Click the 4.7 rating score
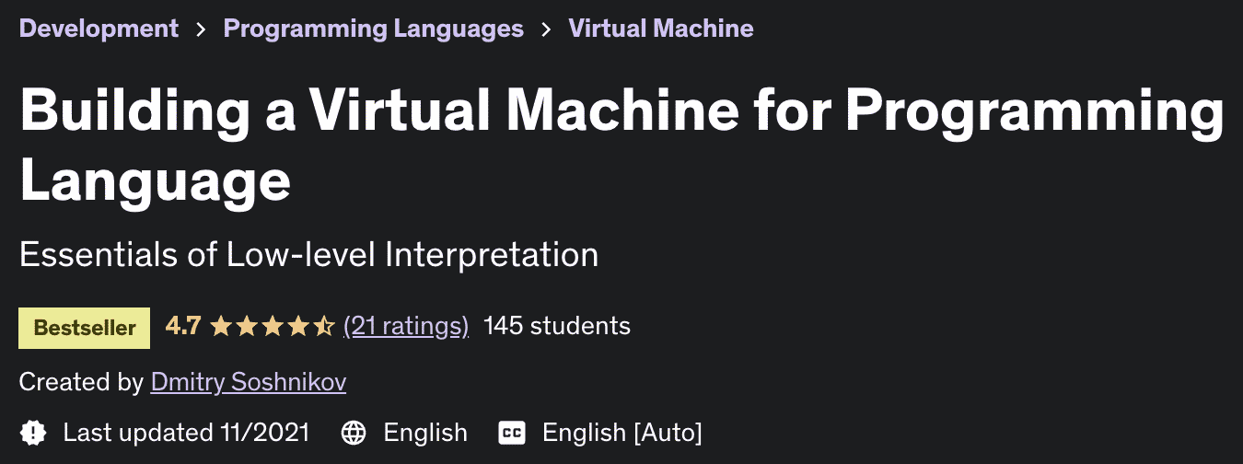 pyautogui.click(x=182, y=326)
